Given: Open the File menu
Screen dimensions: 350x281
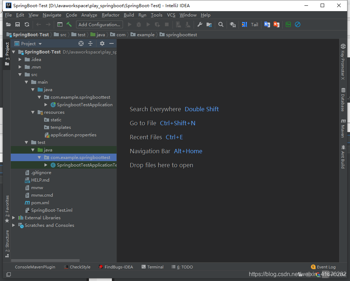Looking at the screenshot, I should point(8,15).
